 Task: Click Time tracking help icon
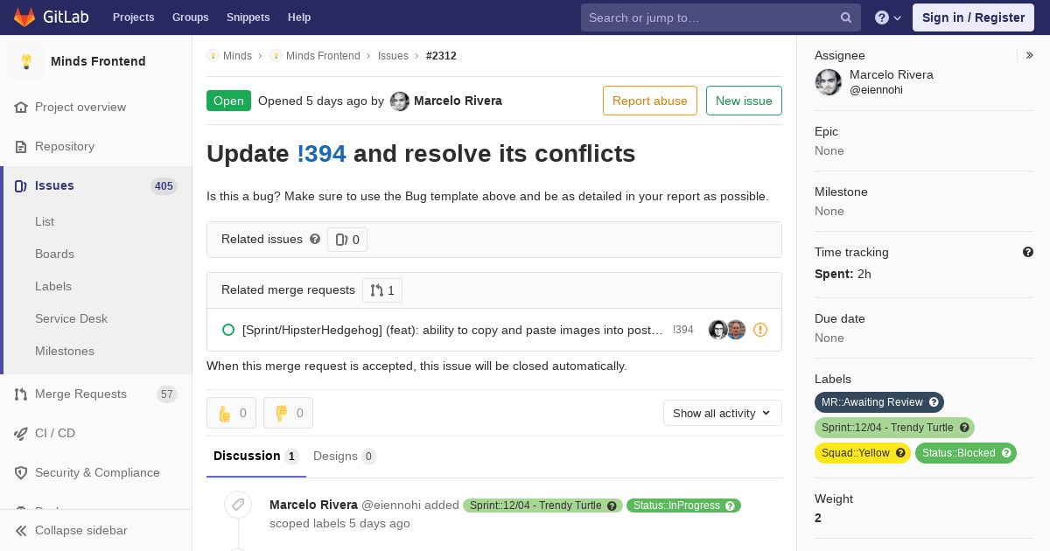tap(1028, 252)
